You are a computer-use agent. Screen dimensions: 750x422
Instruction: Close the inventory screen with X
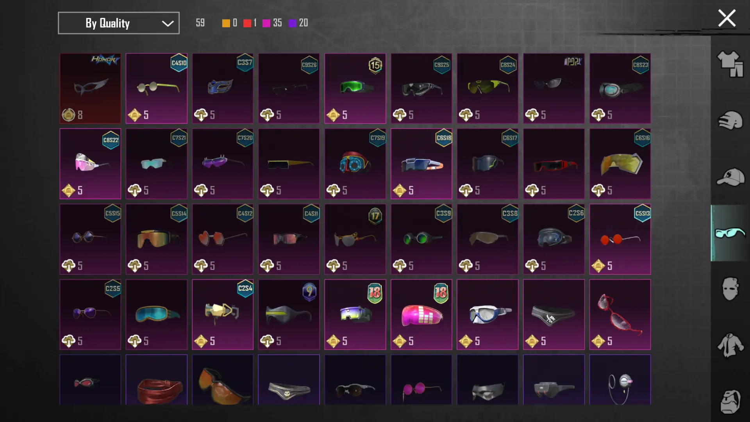[727, 18]
